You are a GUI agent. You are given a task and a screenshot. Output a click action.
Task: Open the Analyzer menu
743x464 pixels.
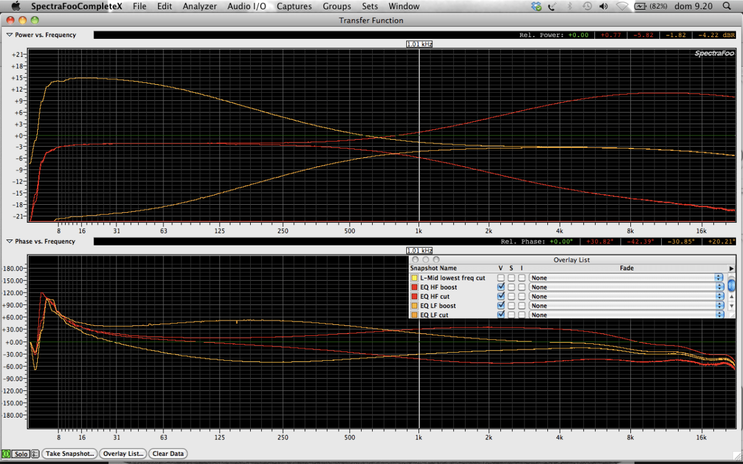coord(199,6)
